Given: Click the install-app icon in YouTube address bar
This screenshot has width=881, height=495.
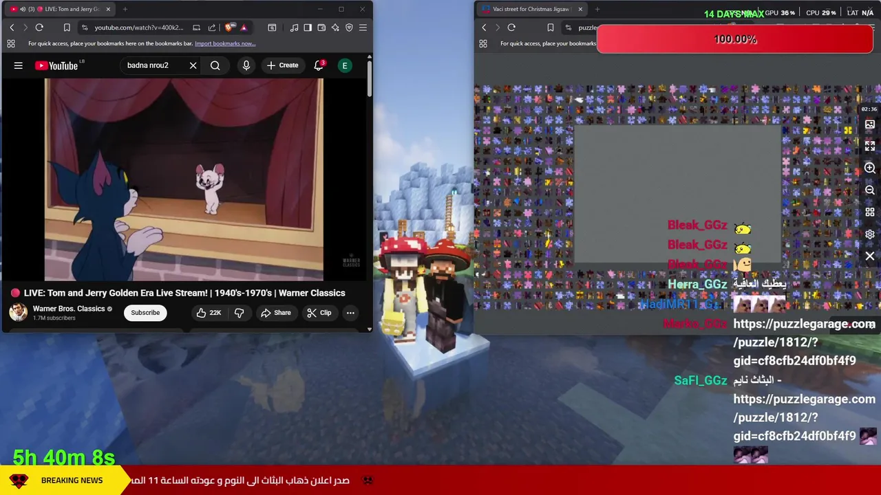Looking at the screenshot, I should pos(197,27).
